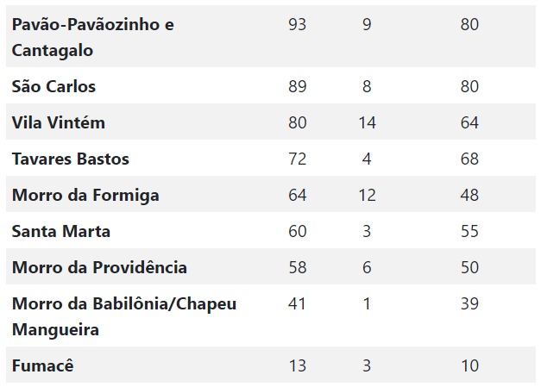Select the Fumacê row name
The height and width of the screenshot is (387, 541).
43,365
